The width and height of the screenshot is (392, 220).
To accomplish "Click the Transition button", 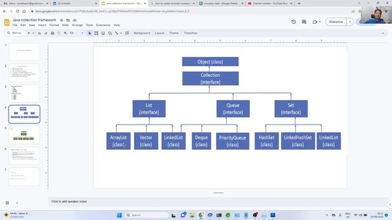I will click(190, 33).
